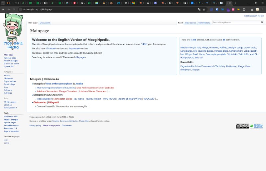Open the Chrome extensions puzzle icon
The height and width of the screenshot is (171, 266).
(x=244, y=9)
